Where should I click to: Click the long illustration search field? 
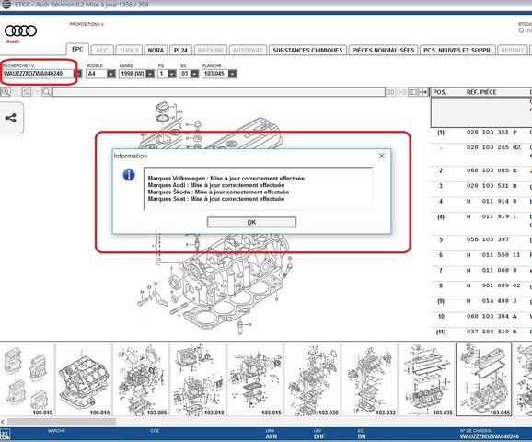click(x=219, y=92)
